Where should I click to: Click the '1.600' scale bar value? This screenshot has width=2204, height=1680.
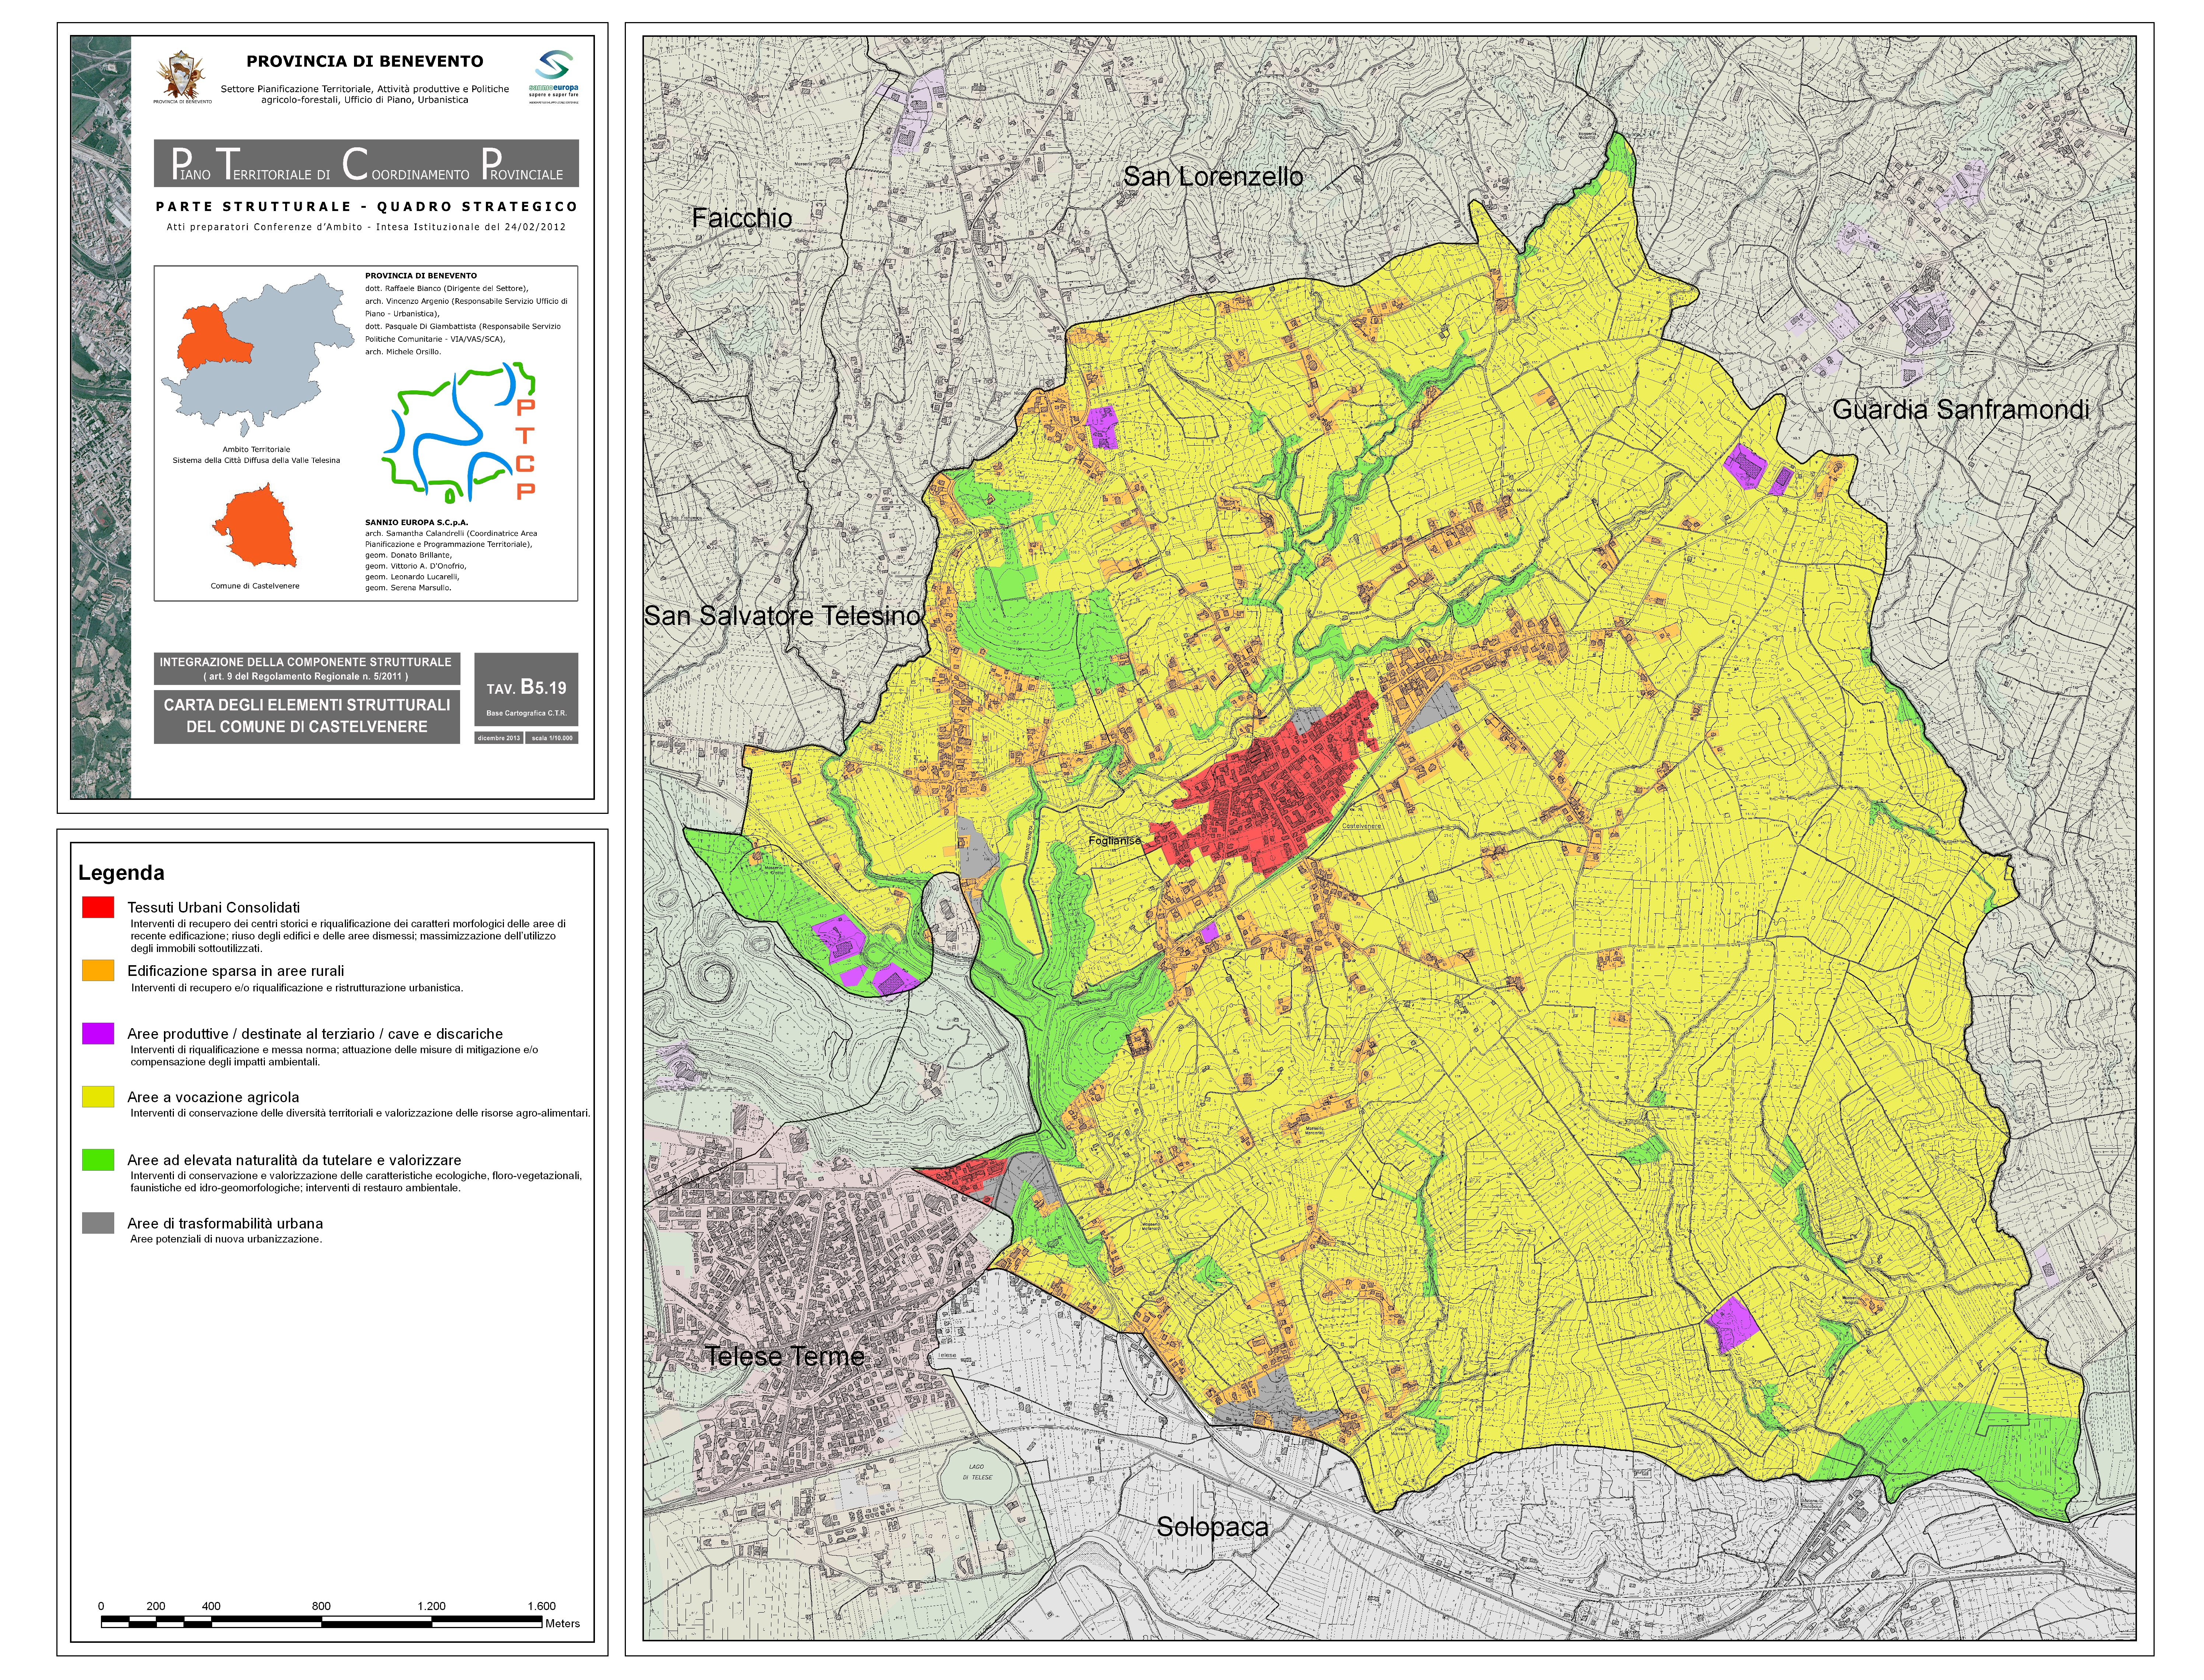click(x=541, y=1606)
